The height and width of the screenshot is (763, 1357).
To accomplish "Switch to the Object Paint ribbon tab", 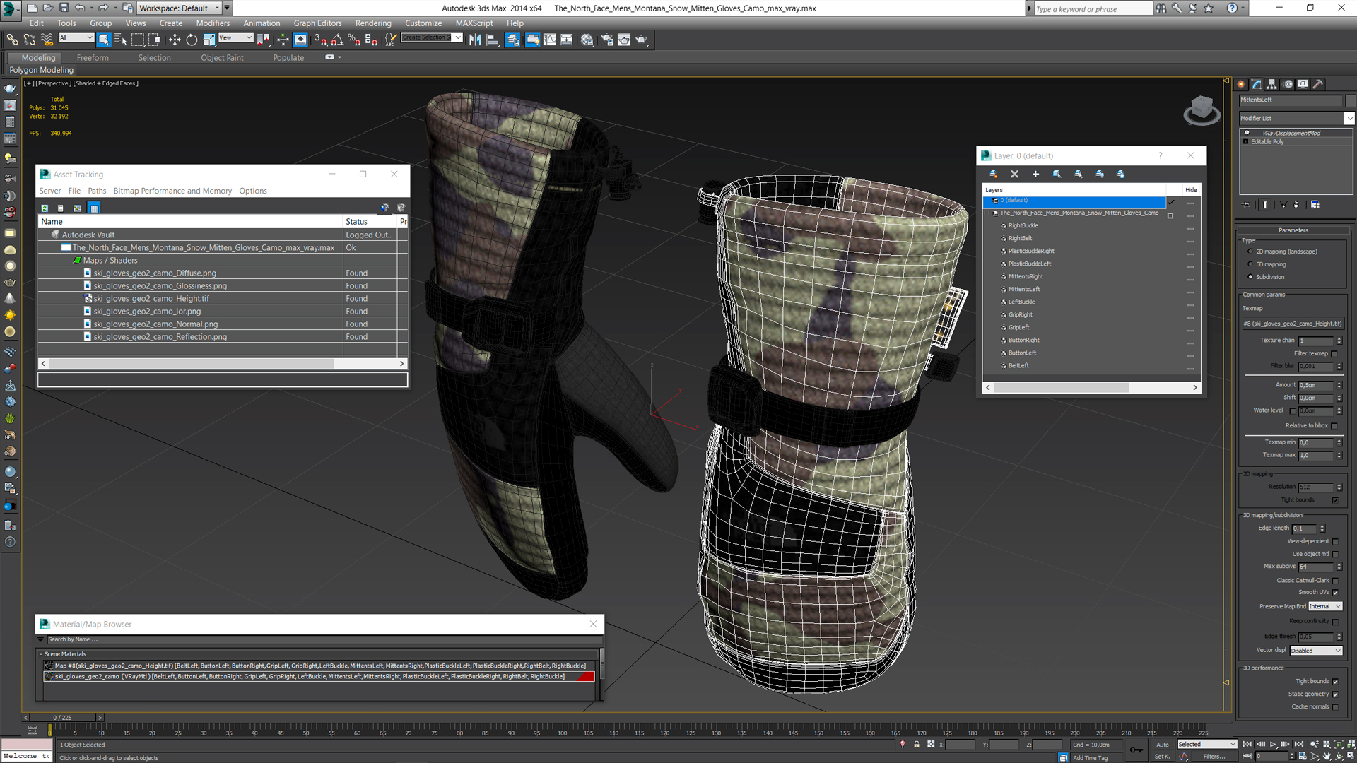I will 222,58.
